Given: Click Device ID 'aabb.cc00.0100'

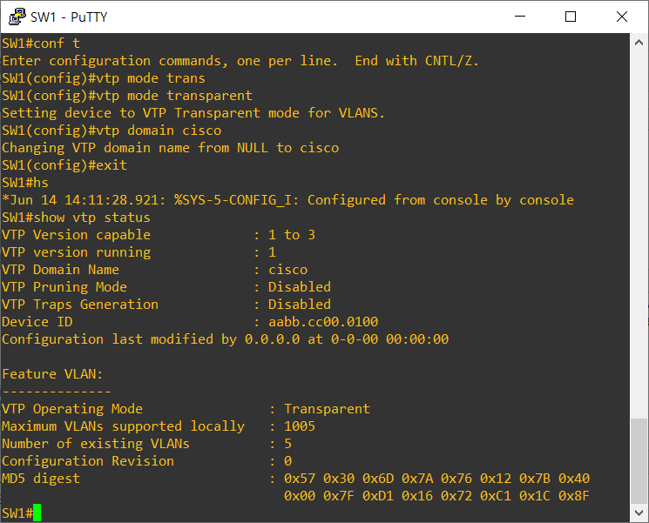Looking at the screenshot, I should click(x=323, y=322).
